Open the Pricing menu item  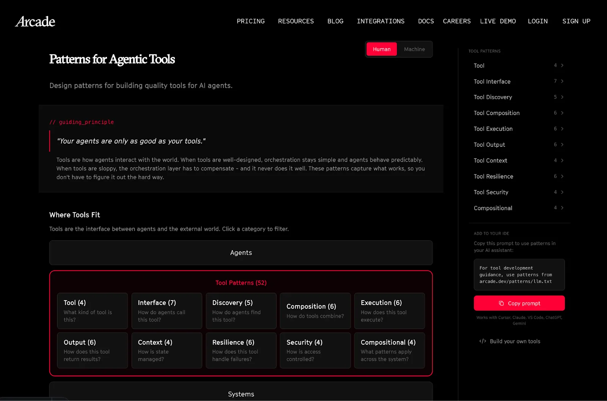click(x=250, y=21)
